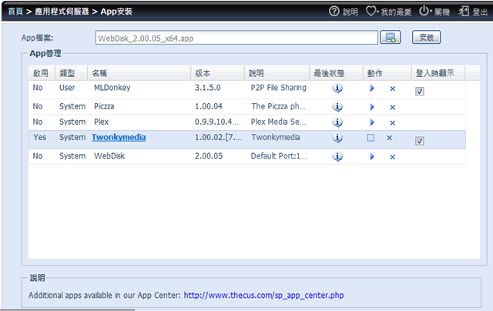Sort by the Enabled (啟用) column header
This screenshot has width=493, height=311.
(42, 73)
